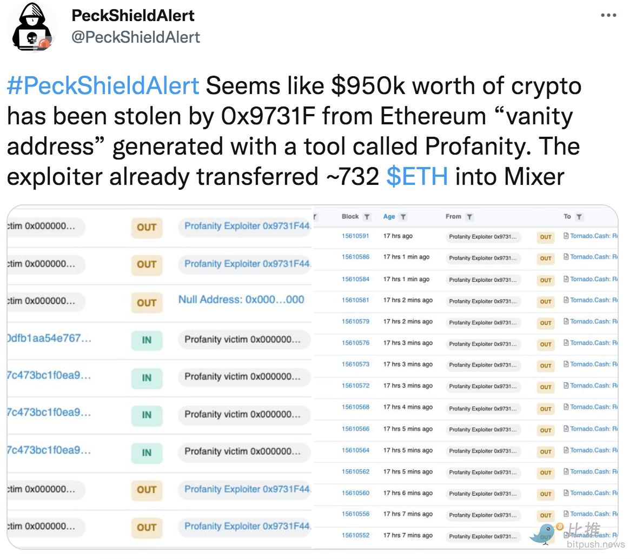
Task: Open the #PeckShieldAlert hashtag
Action: [103, 85]
